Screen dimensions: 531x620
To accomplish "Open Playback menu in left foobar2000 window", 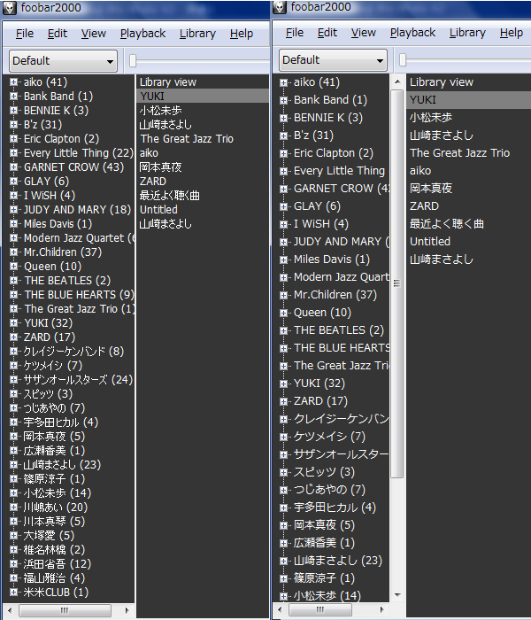I will pyautogui.click(x=142, y=34).
